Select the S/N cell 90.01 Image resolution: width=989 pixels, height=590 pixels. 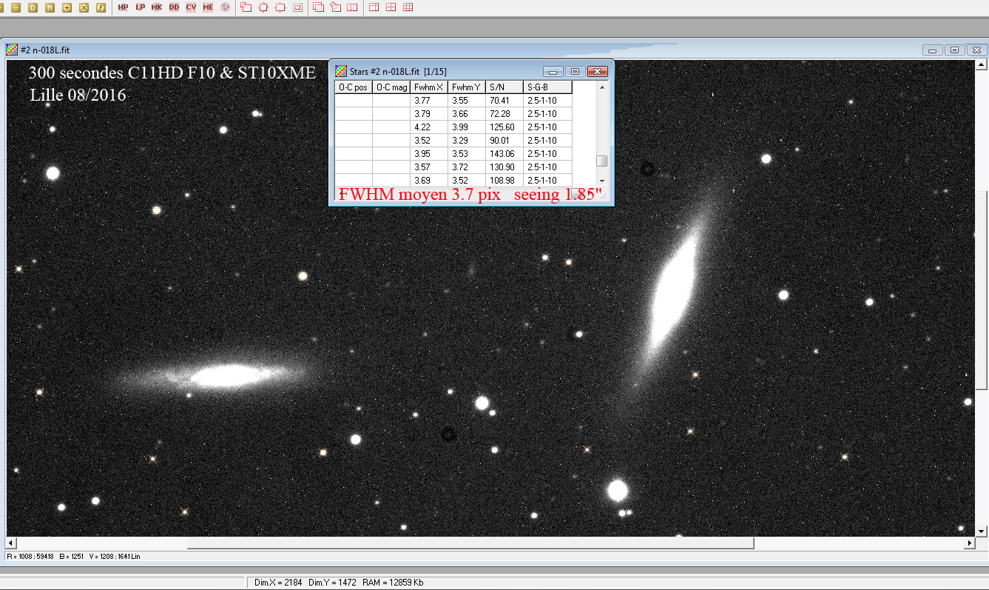(504, 141)
